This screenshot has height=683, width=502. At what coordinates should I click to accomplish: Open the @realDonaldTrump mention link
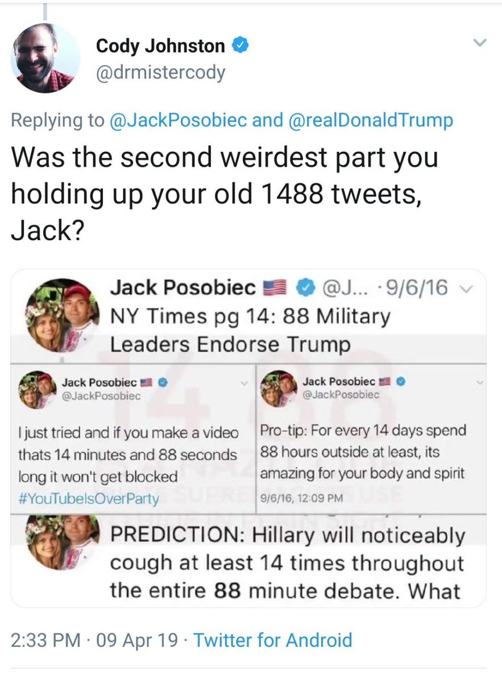click(x=372, y=120)
